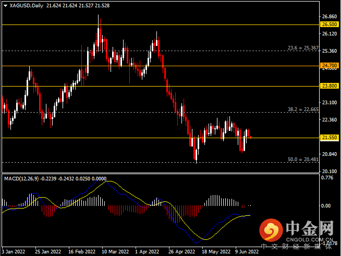Click the 23.6 = 25.367 Fibonacci label
Viewport: 341px width, 256px height.
303,48
